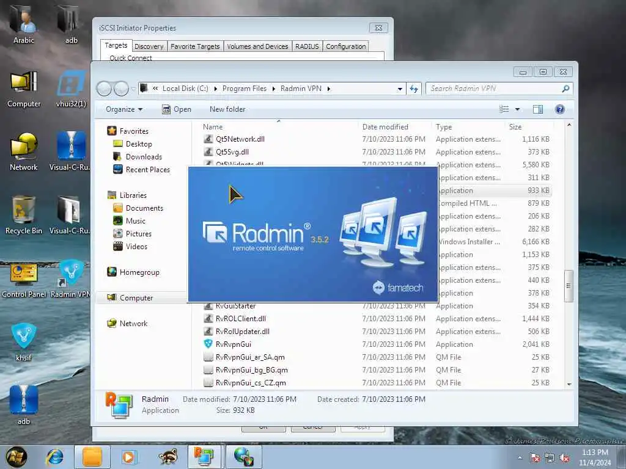Screen dimensions: 626x469
Task: Open the Network desktop icon
Action: tap(24, 152)
